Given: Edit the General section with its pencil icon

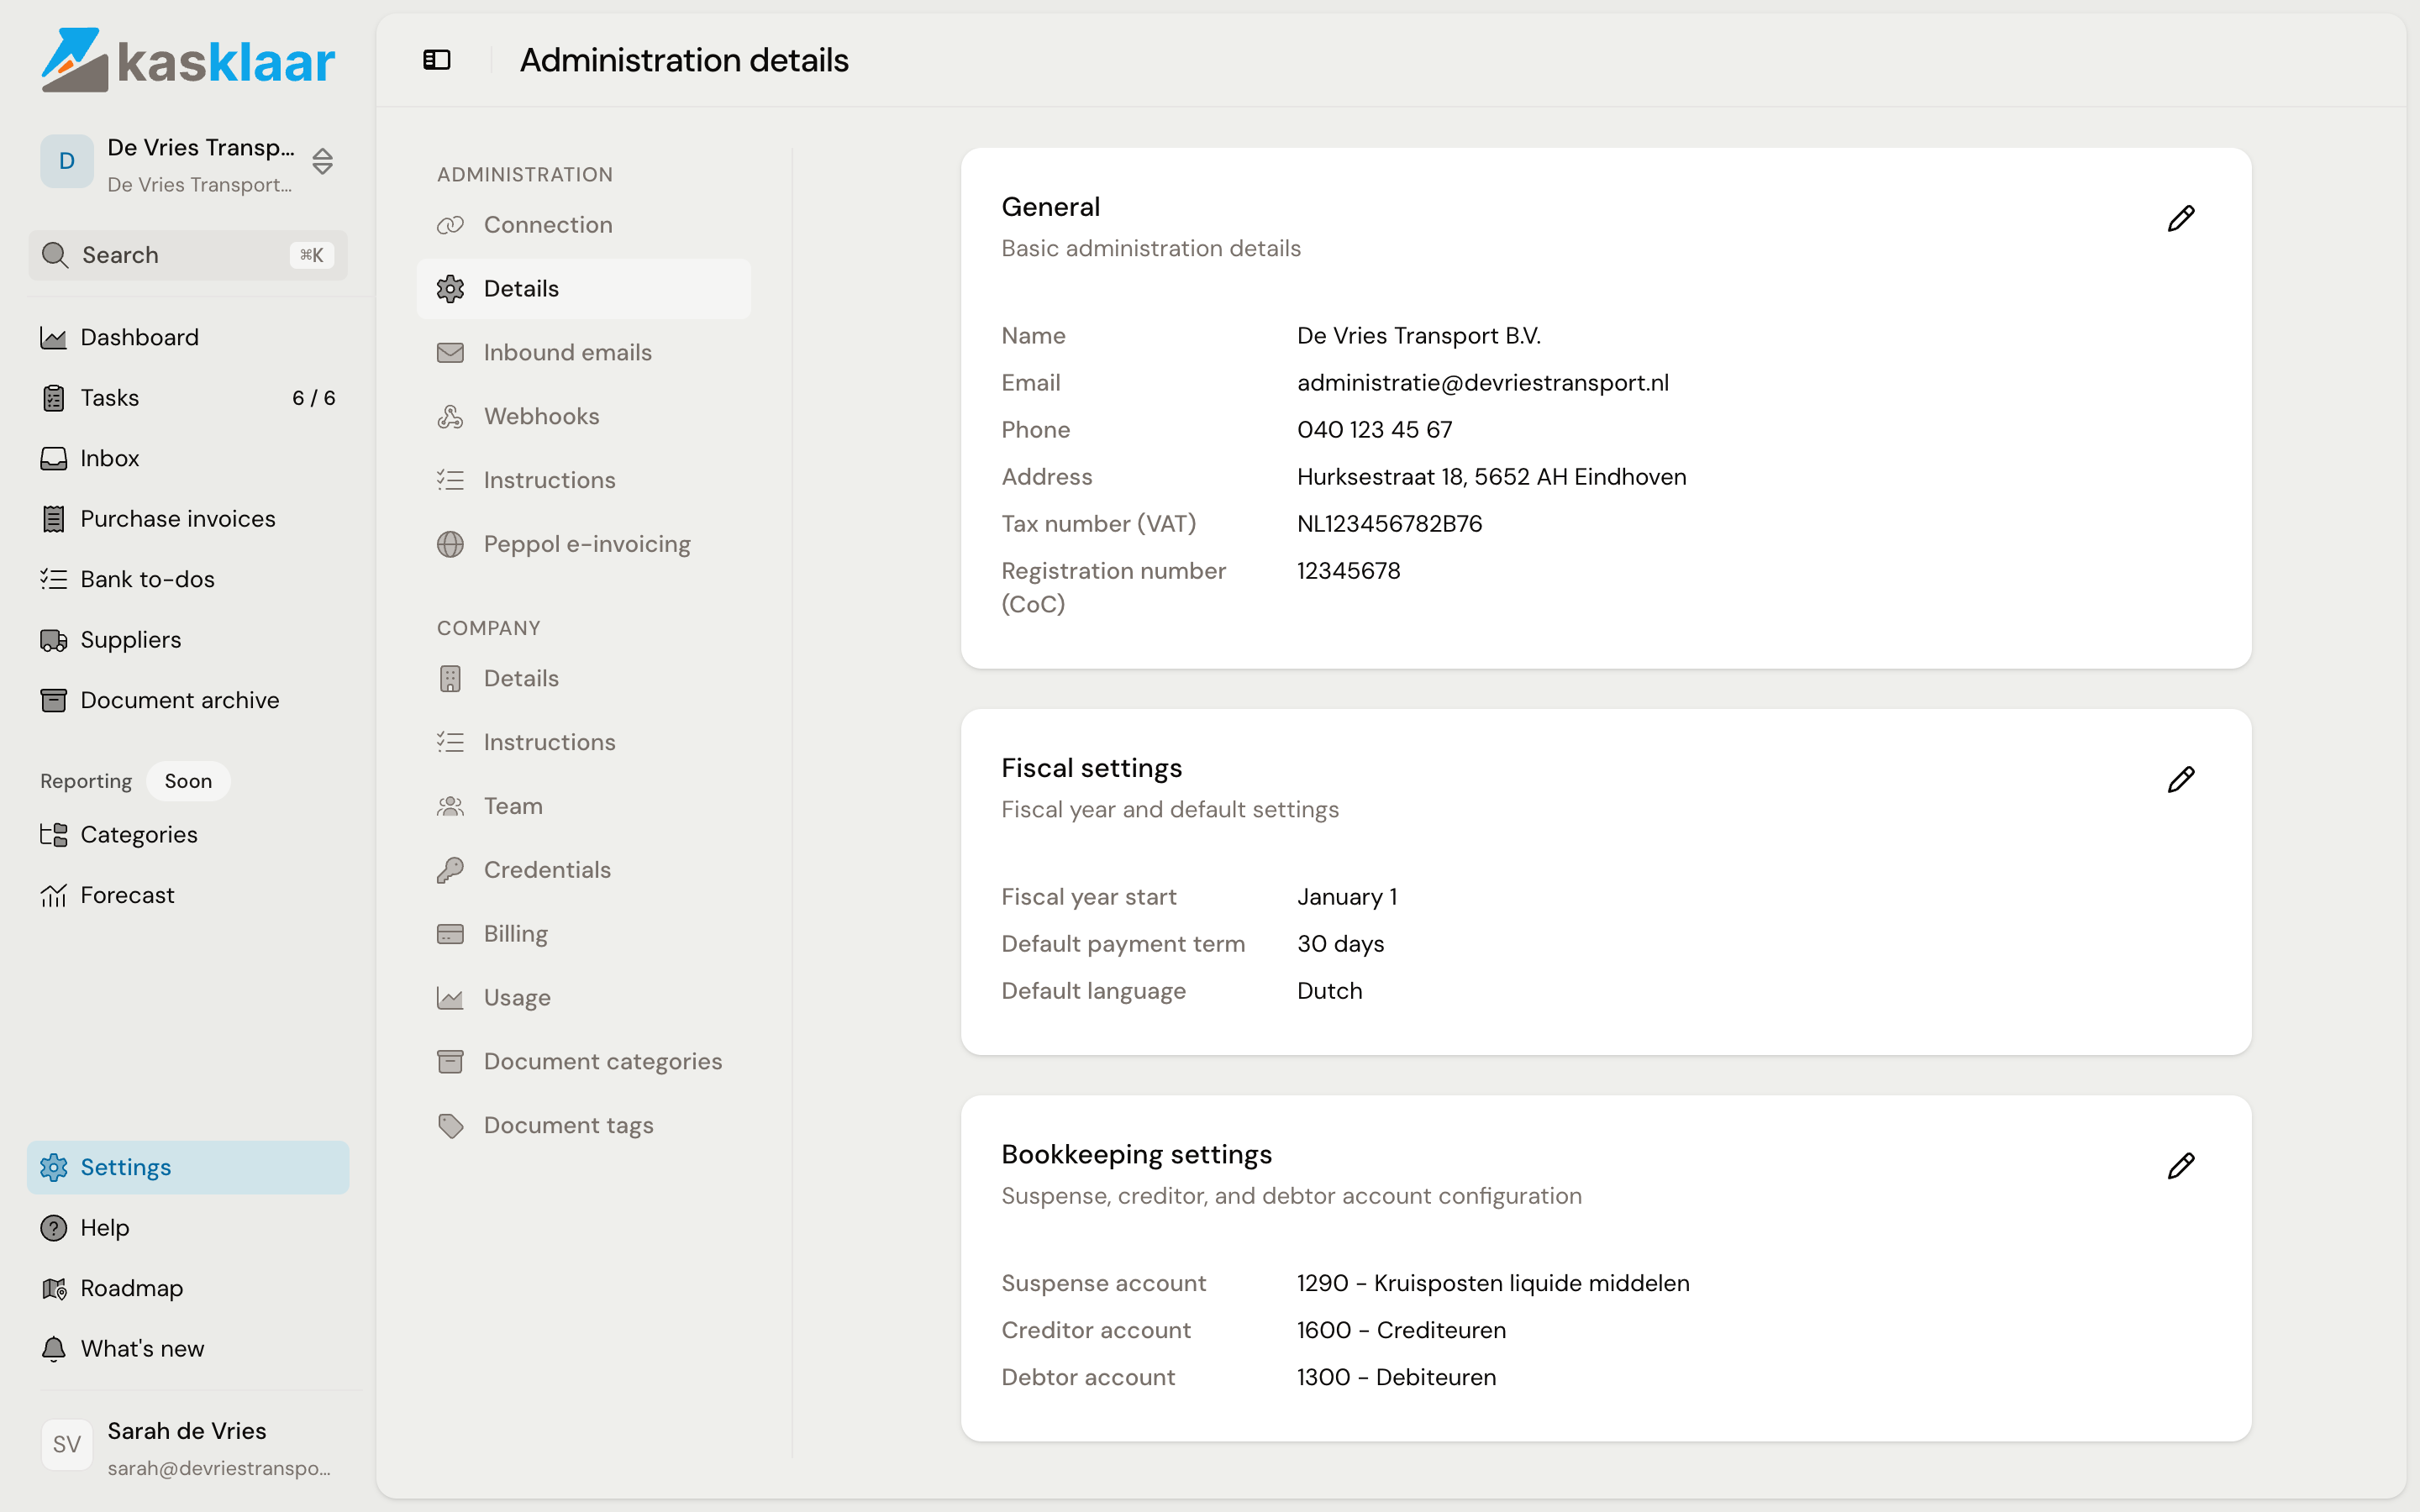Looking at the screenshot, I should (x=2180, y=219).
